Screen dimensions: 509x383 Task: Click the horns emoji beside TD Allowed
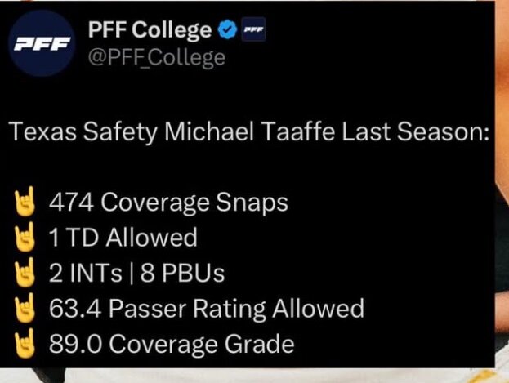coord(25,237)
